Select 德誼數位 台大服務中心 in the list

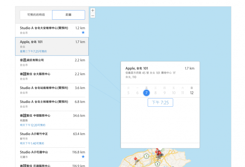coord(52,76)
